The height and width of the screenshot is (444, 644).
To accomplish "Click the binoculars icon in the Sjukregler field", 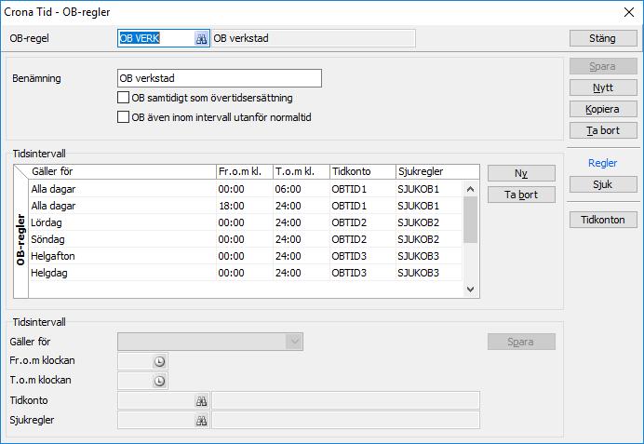I will click(x=201, y=421).
